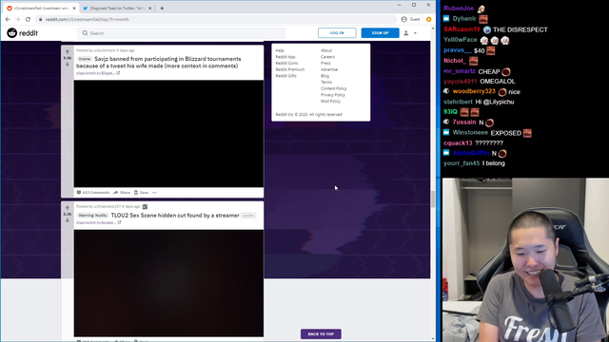Open the clips.twitch.tv link under TLOU2 post
The height and width of the screenshot is (342, 609).
96,222
